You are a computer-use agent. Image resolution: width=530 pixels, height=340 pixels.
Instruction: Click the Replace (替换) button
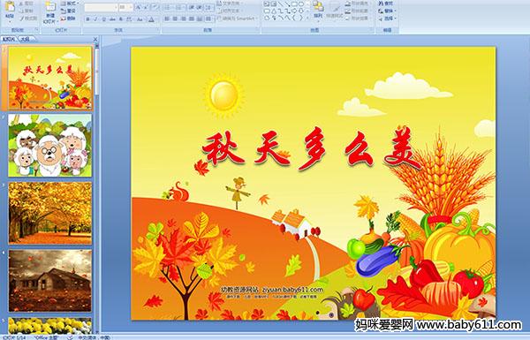pos(387,11)
